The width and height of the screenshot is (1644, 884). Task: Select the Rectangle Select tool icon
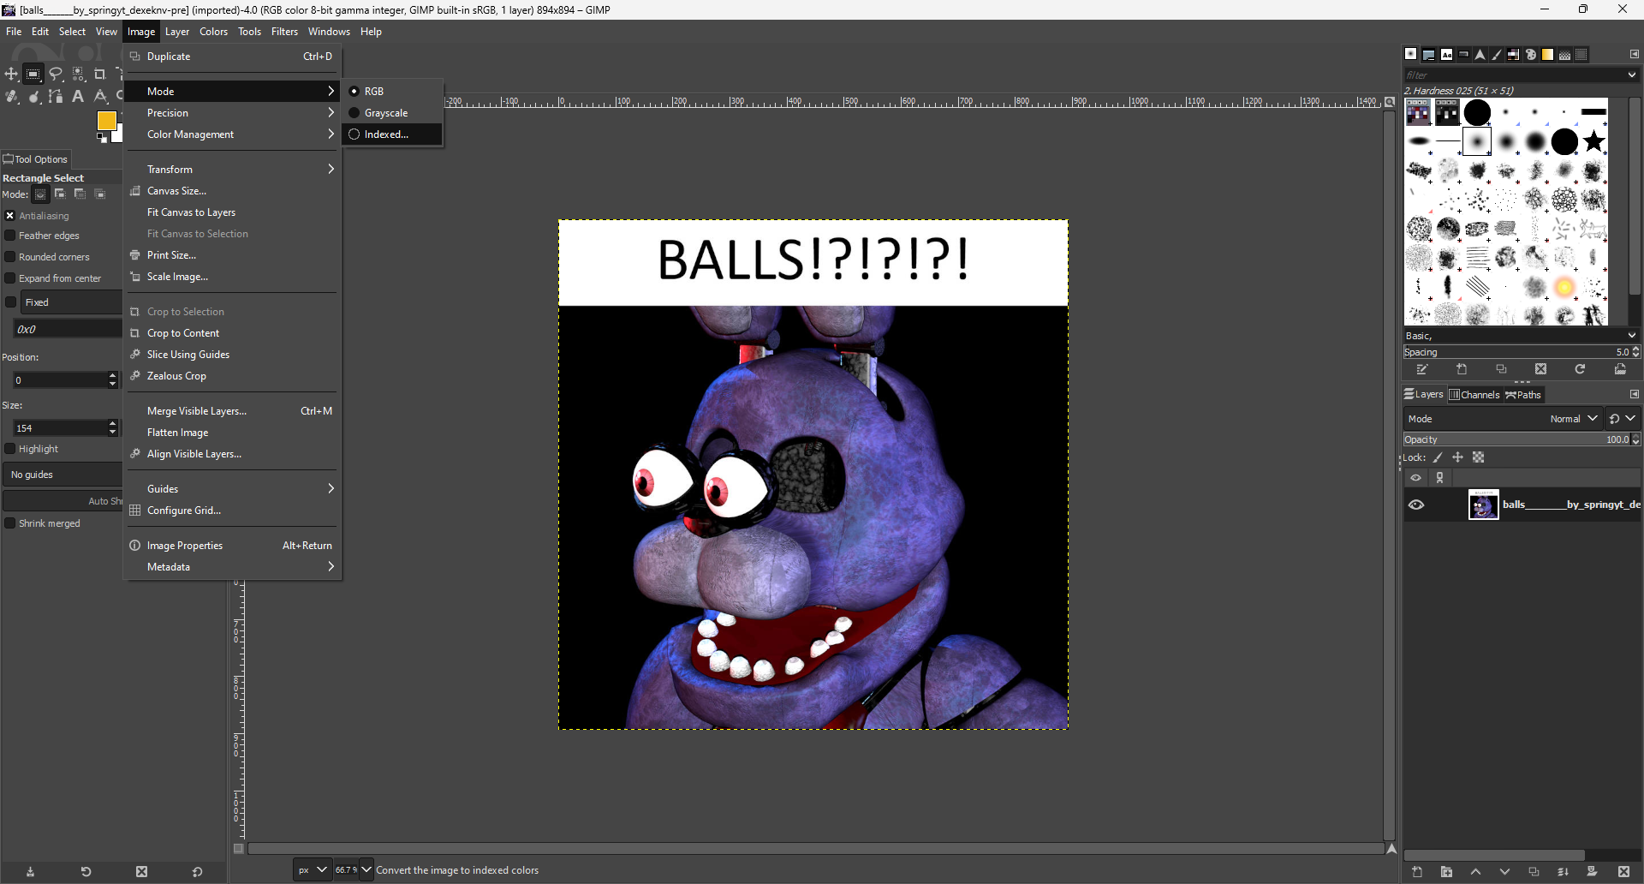[x=33, y=74]
